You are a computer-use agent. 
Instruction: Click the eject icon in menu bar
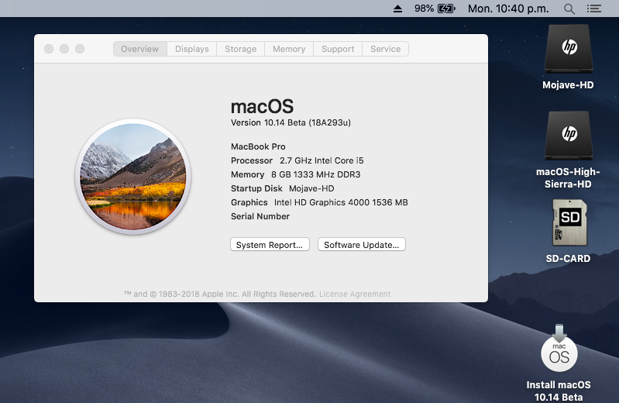(x=397, y=9)
